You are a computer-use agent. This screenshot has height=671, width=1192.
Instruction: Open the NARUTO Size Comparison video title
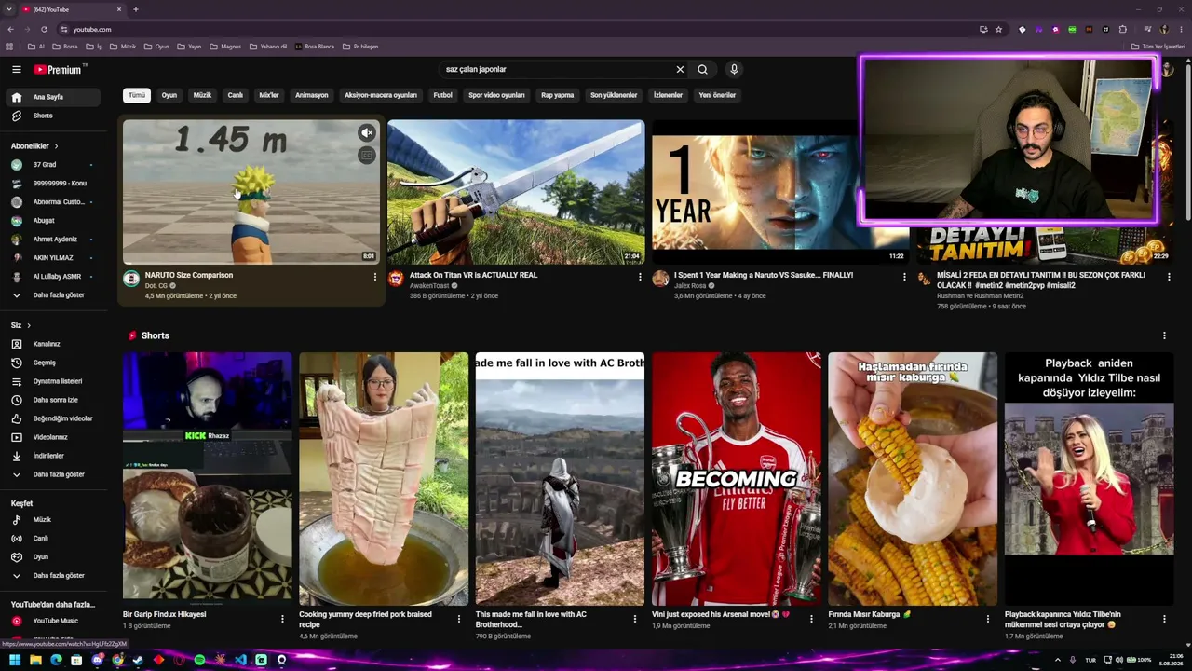[189, 275]
